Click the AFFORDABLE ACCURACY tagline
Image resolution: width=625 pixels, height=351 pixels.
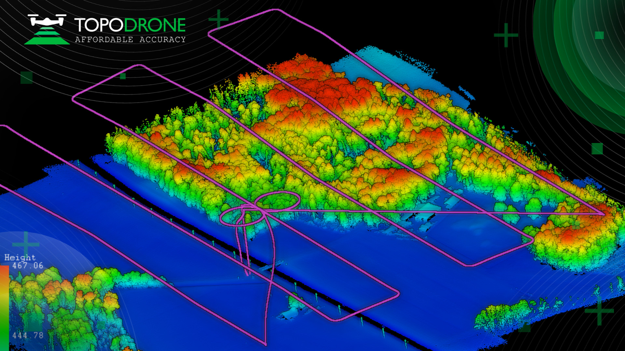pos(130,40)
